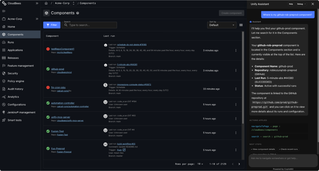The image size is (319, 171).
Task: Click the Create component button
Action: [232, 13]
